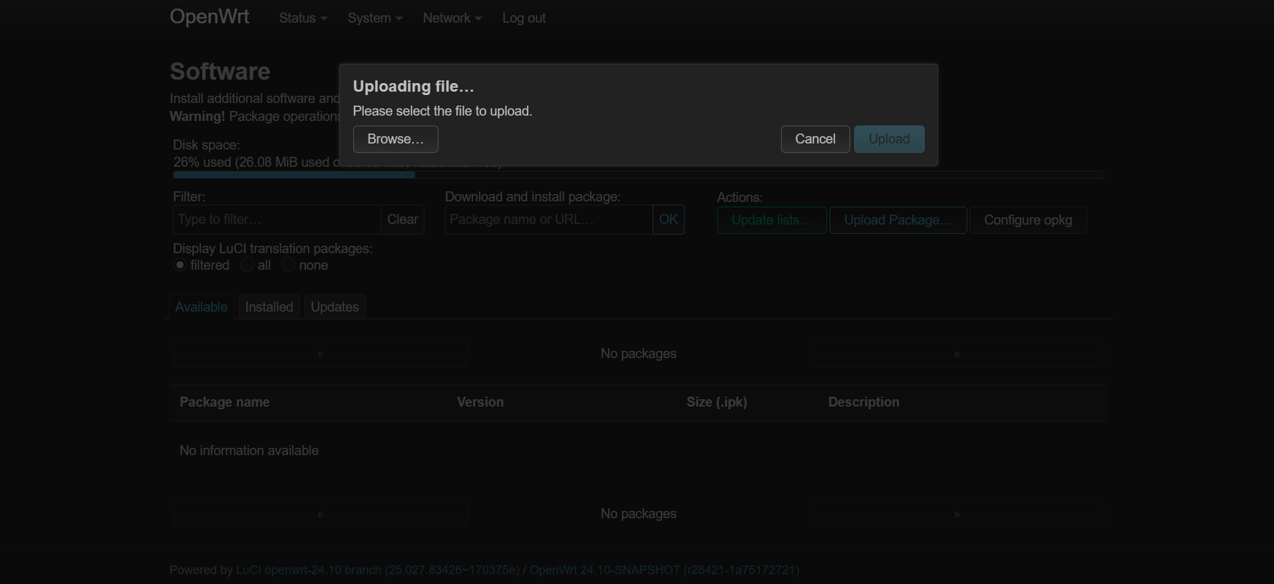1274x584 pixels.
Task: Open the LuCI openwrt-24.10 branch footer link
Action: (x=377, y=570)
